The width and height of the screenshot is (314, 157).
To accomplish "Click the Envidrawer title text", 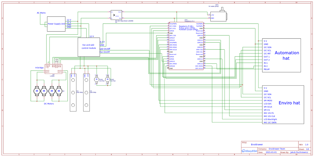I will pyautogui.click(x=257, y=144).
